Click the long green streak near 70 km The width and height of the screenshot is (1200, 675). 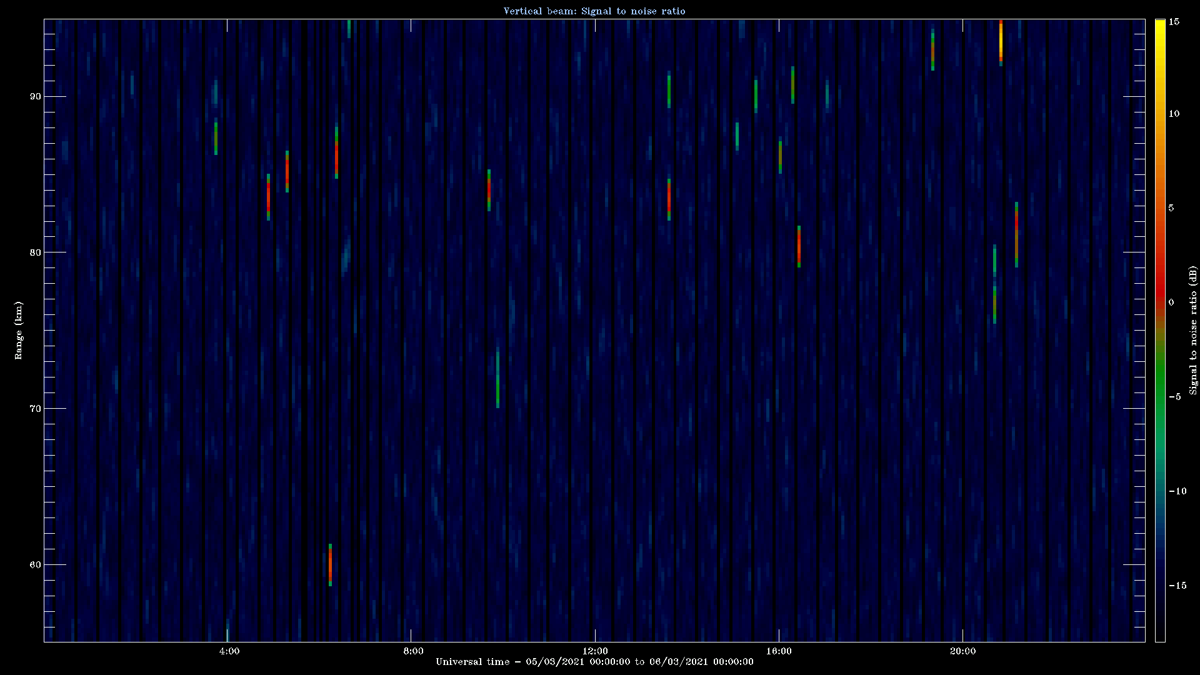497,379
